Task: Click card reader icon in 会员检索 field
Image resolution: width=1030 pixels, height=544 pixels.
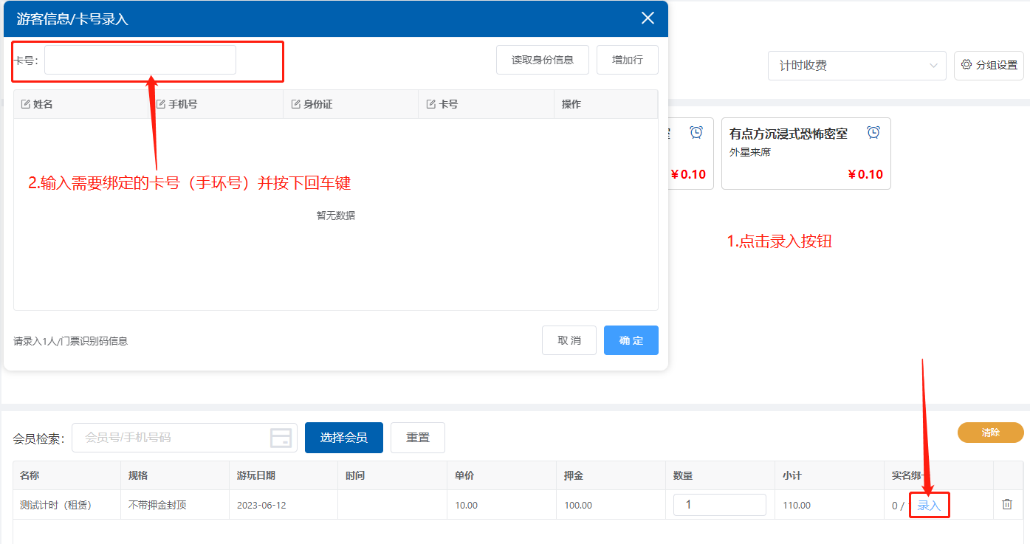Action: [x=281, y=438]
